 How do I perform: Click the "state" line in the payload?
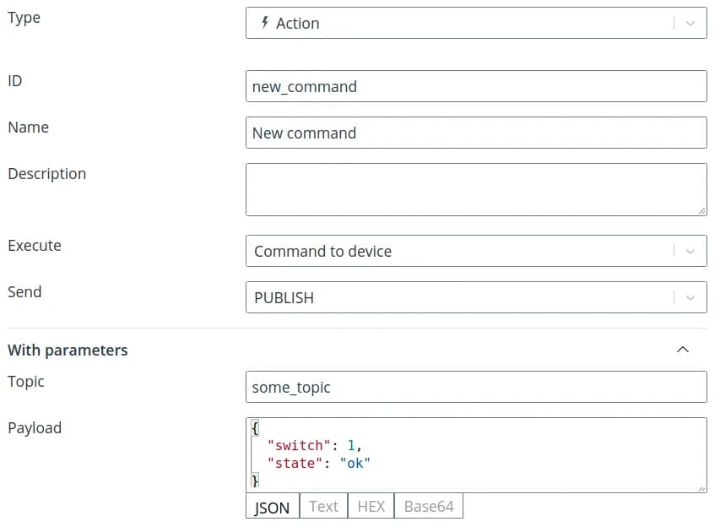[318, 463]
